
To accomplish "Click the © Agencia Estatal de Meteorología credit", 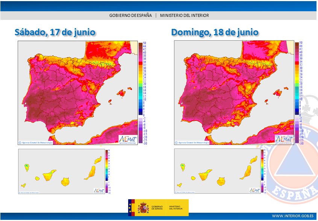I will point(36,142).
